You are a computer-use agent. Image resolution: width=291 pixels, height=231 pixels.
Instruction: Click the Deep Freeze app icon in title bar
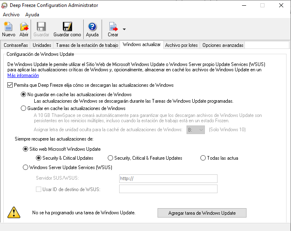(x=4, y=5)
